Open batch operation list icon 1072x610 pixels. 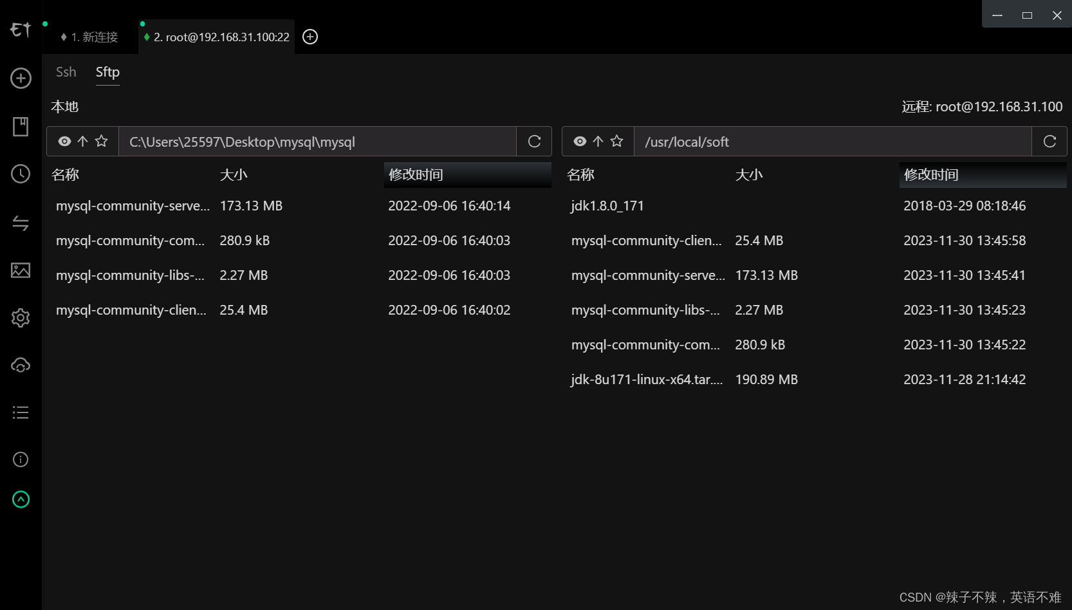click(x=21, y=412)
